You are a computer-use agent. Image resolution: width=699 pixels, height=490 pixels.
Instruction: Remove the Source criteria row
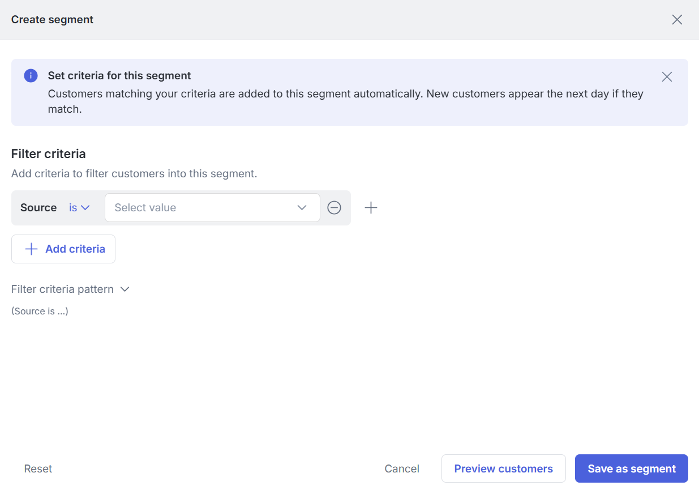point(334,208)
